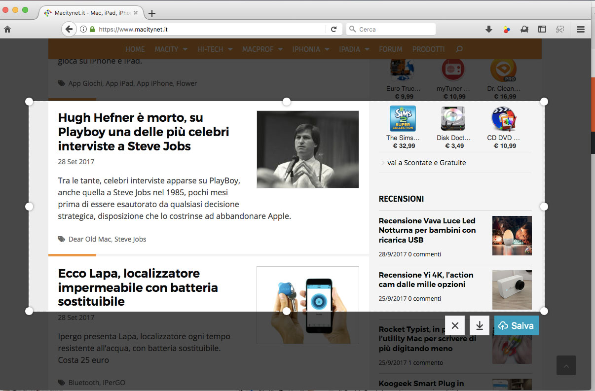Click the padlock icon in the address bar

tap(92, 29)
